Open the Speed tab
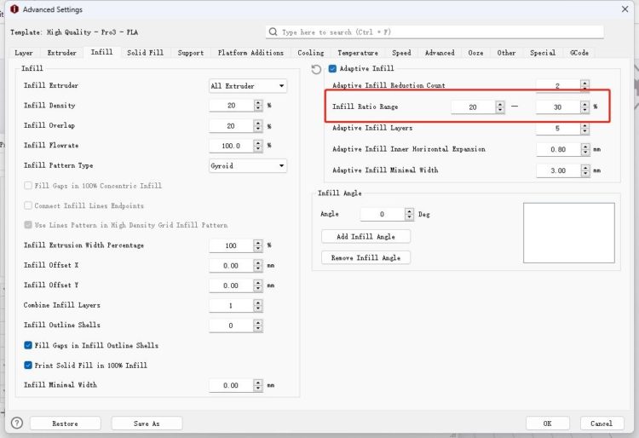 (401, 53)
